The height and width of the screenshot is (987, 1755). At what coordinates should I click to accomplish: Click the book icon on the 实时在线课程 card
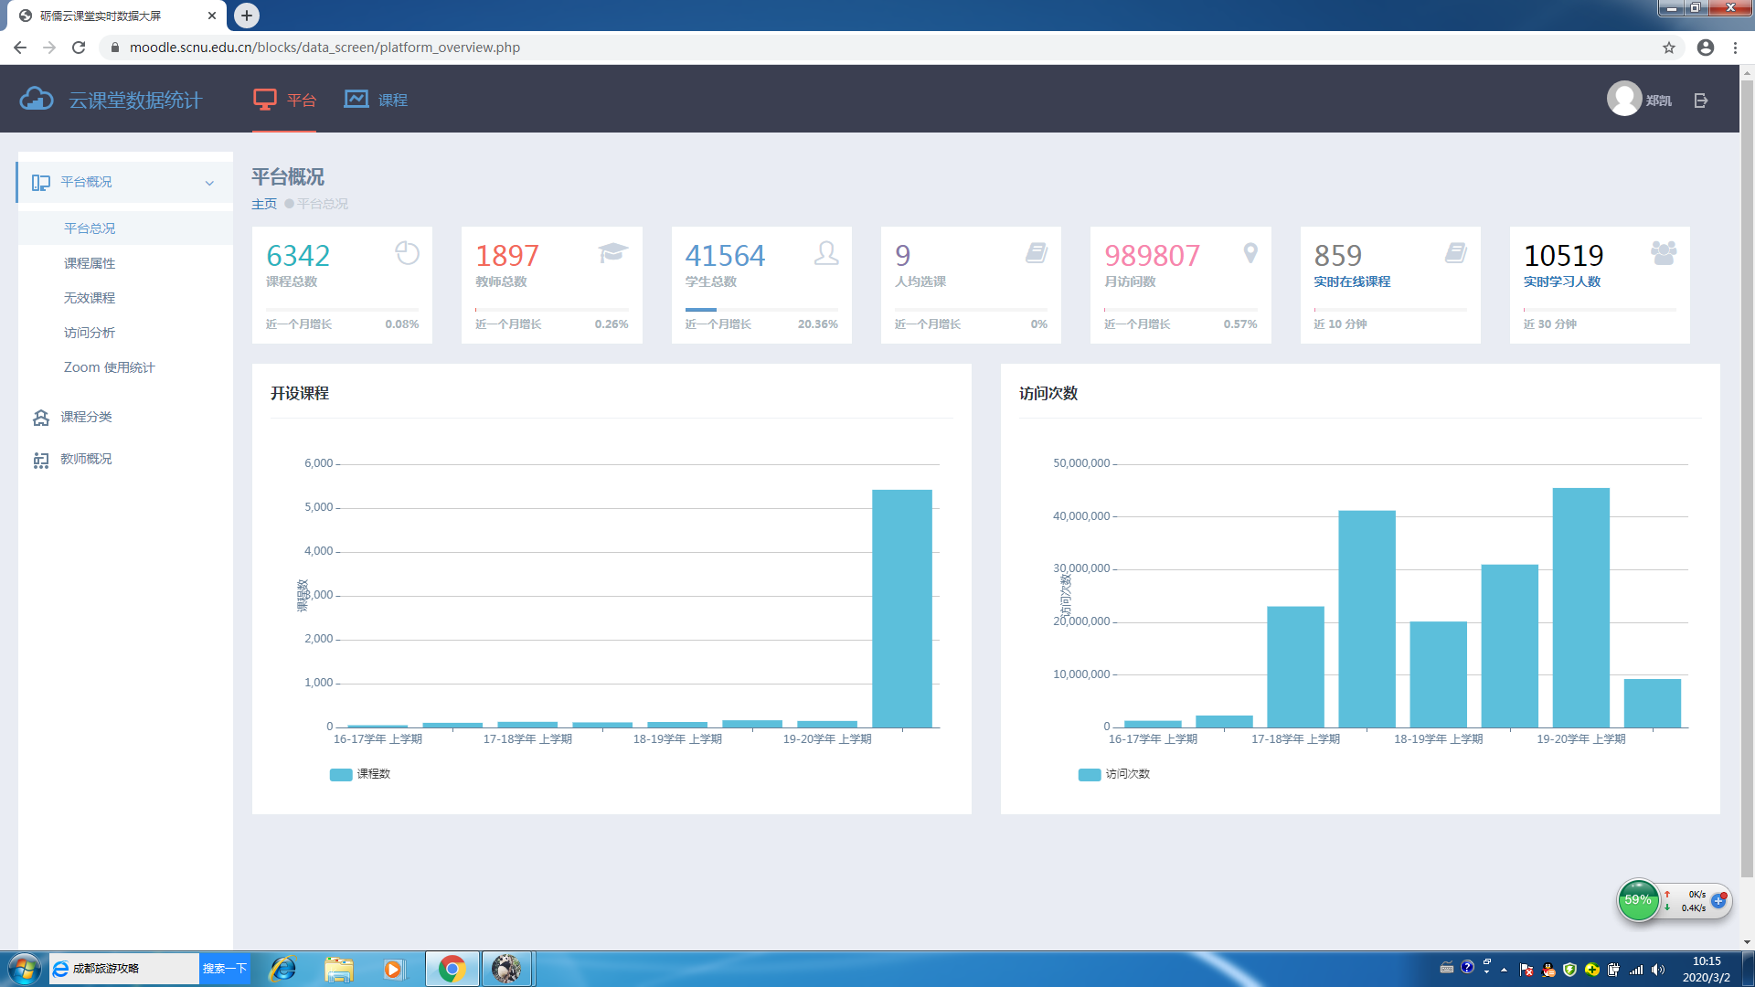click(1455, 253)
